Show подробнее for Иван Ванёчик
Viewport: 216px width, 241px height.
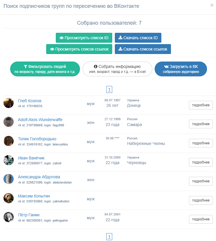(201, 162)
